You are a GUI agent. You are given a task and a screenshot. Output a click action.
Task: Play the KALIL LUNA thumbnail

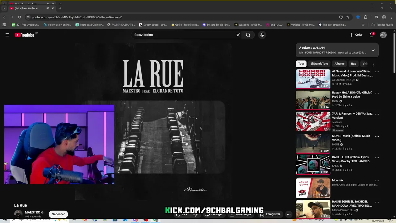click(x=313, y=165)
